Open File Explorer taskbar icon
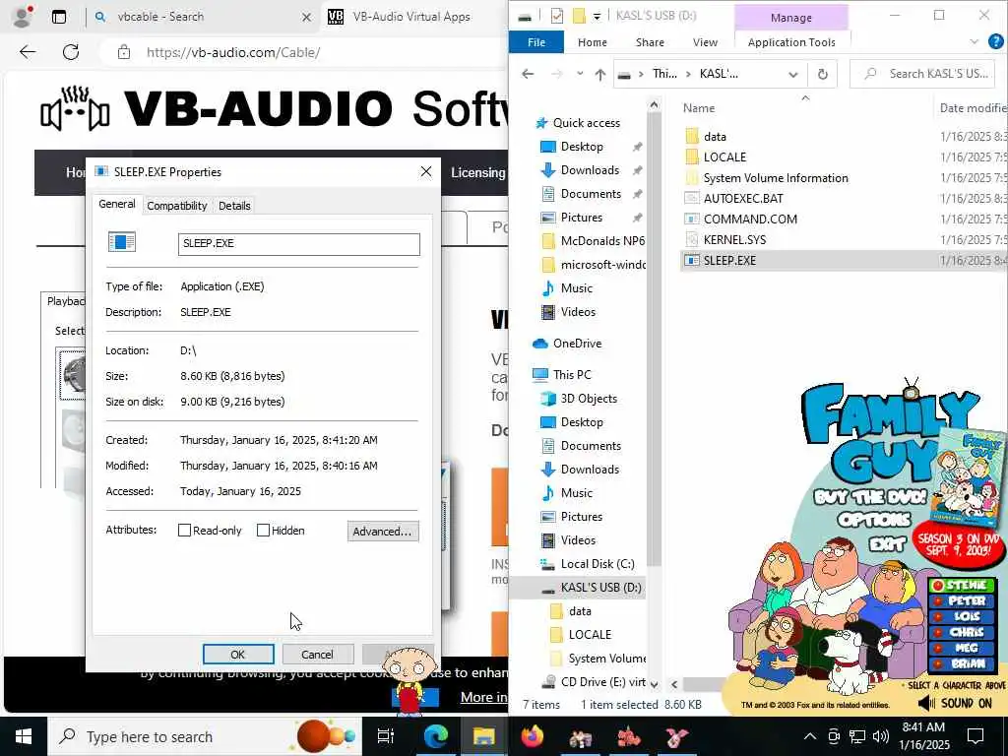Image resolution: width=1008 pixels, height=756 pixels. (x=483, y=736)
